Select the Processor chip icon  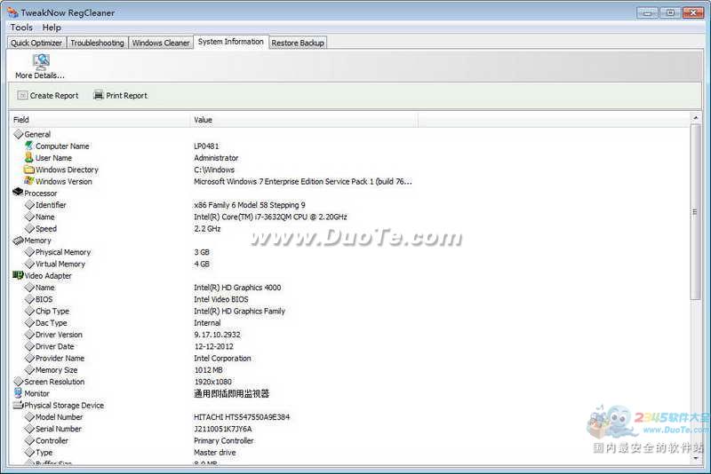tap(18, 193)
